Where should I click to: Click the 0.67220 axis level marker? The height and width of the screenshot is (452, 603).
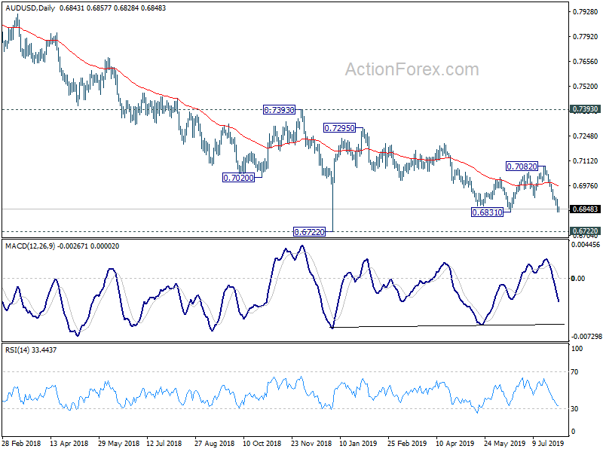tap(586, 231)
